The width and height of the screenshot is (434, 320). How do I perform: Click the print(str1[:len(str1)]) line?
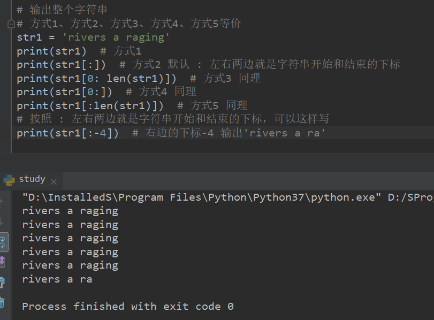(x=132, y=105)
